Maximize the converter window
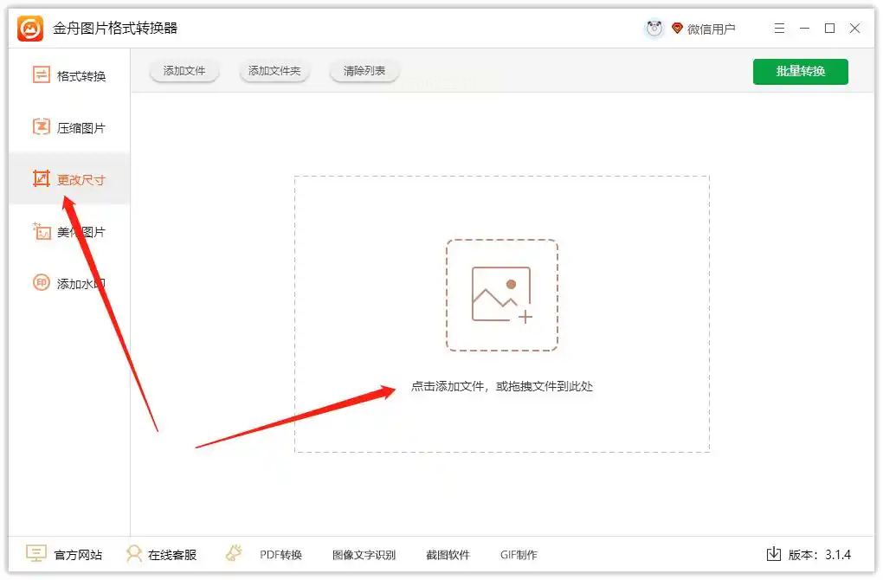The width and height of the screenshot is (883, 580). pos(829,29)
